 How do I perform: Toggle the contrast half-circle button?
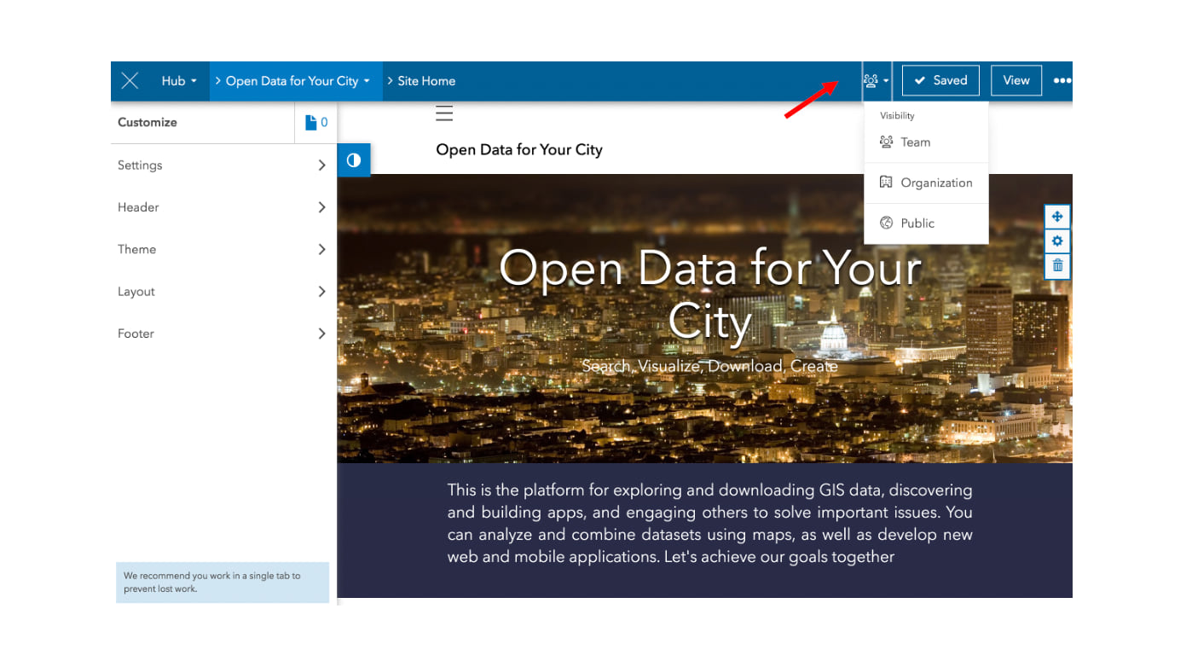(354, 160)
